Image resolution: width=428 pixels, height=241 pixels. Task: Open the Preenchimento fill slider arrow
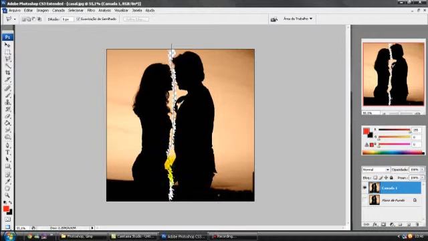(x=422, y=178)
